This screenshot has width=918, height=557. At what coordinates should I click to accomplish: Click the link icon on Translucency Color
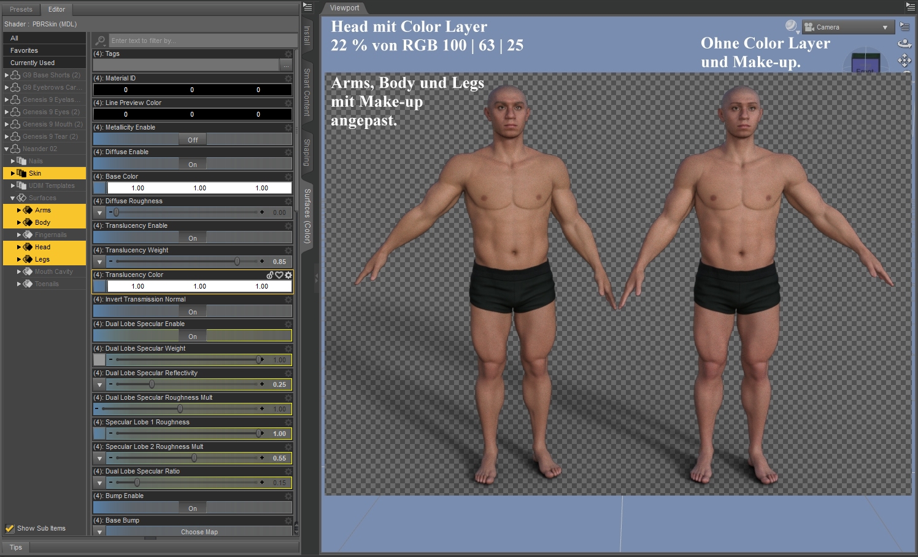(x=270, y=275)
